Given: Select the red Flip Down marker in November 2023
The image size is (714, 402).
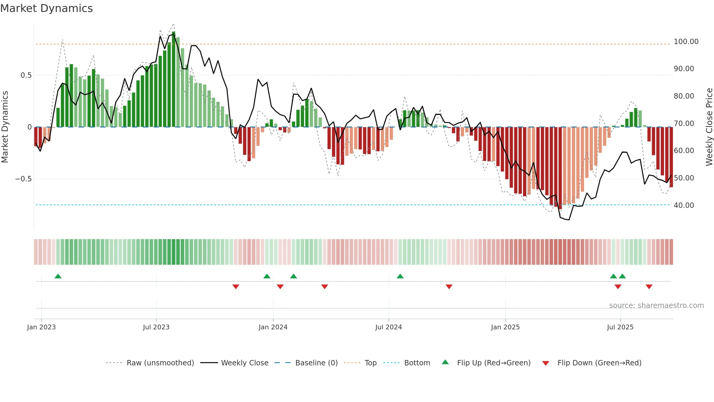Looking at the screenshot, I should click(x=236, y=286).
